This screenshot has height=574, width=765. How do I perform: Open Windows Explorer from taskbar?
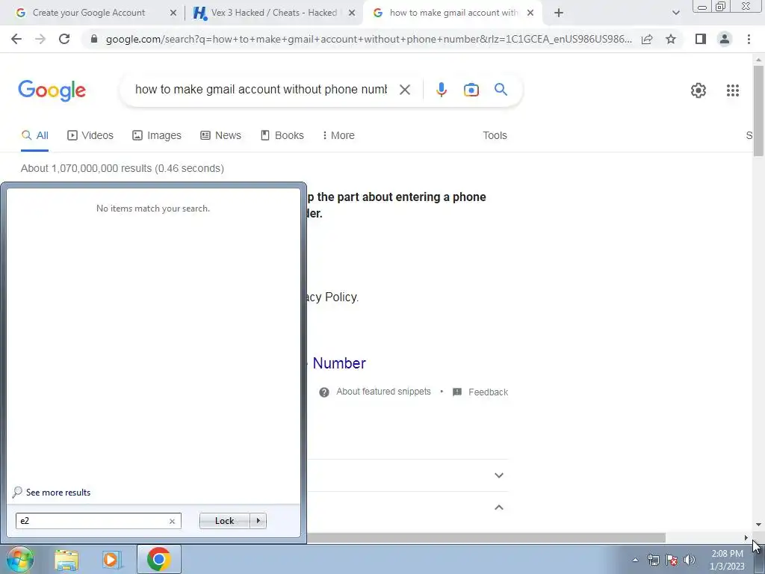click(66, 560)
